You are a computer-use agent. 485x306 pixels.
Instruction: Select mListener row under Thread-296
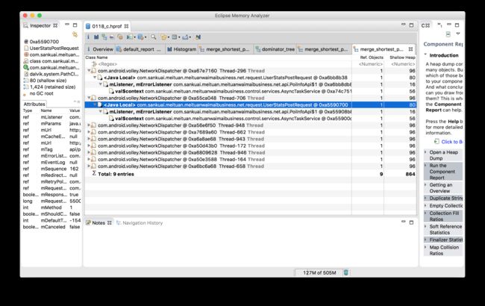(251, 84)
